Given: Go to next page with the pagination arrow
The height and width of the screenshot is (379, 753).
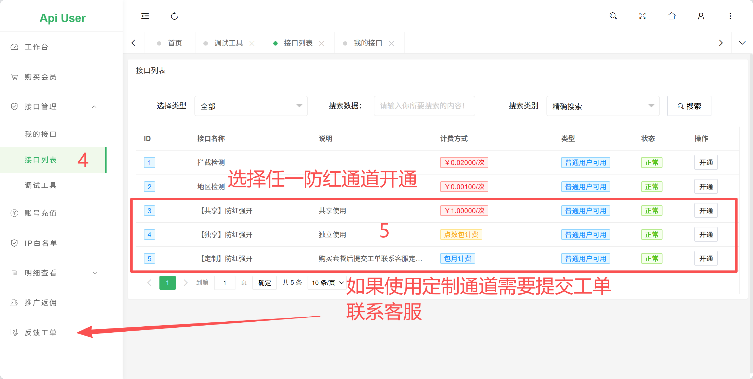Looking at the screenshot, I should tap(185, 282).
